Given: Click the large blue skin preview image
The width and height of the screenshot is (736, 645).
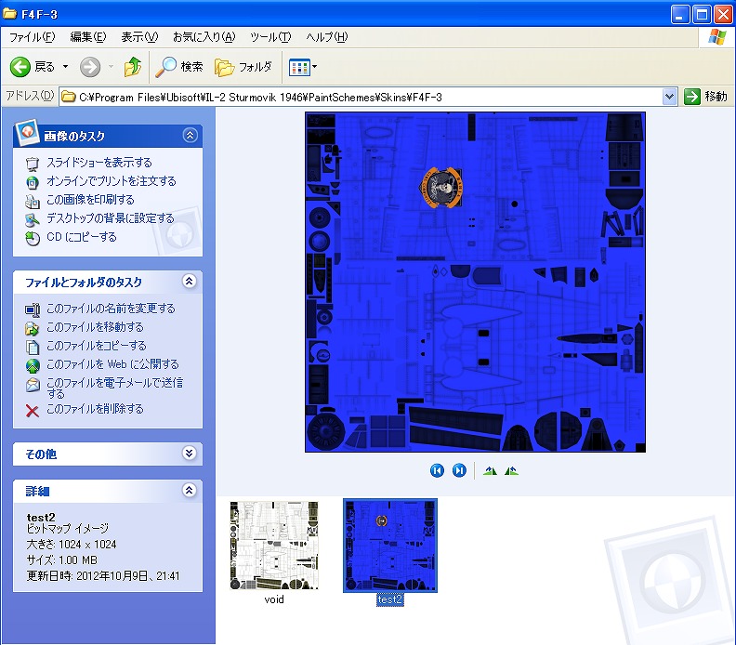Looking at the screenshot, I should pos(475,283).
